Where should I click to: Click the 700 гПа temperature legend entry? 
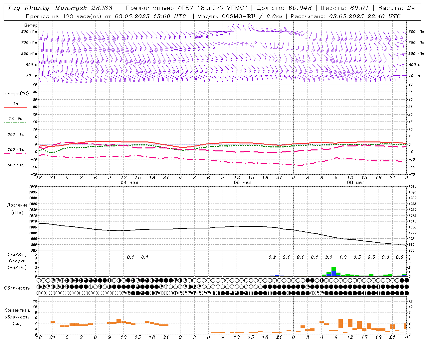tap(16, 150)
